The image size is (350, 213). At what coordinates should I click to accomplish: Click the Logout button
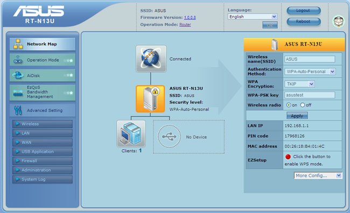[304, 10]
